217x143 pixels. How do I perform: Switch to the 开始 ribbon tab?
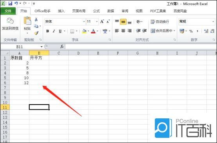pos(23,11)
